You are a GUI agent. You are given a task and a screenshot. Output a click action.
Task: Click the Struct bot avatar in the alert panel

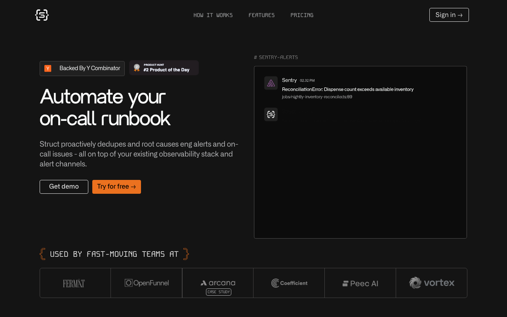point(271,115)
